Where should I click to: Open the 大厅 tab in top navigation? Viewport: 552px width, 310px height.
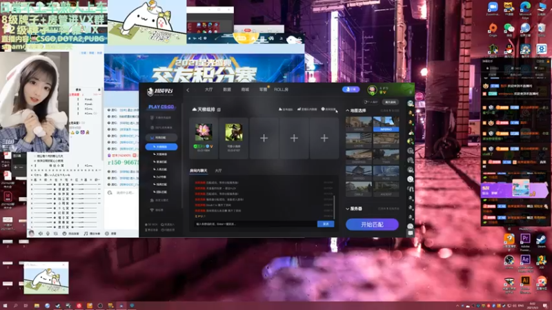click(x=208, y=90)
